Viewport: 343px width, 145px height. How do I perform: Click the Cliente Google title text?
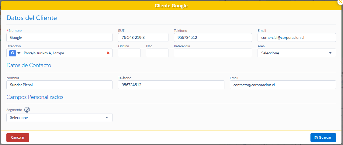point(171,6)
